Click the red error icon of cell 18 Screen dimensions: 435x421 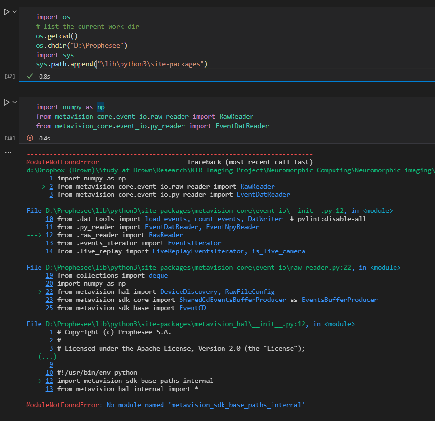click(x=30, y=138)
